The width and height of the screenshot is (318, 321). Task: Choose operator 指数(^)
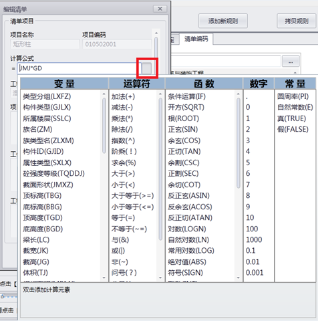[x=123, y=140]
